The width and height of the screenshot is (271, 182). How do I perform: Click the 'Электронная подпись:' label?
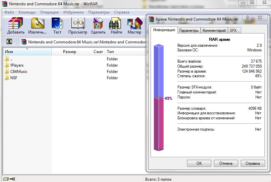point(196,129)
